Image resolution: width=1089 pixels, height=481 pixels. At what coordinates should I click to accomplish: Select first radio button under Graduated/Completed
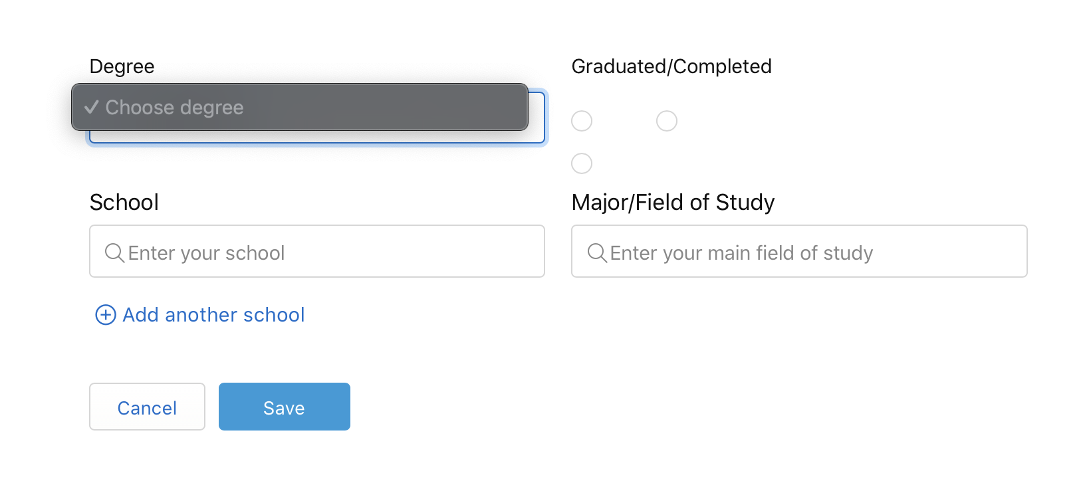pyautogui.click(x=582, y=121)
